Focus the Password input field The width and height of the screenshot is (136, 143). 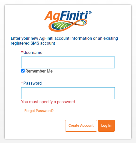pyautogui.click(x=68, y=93)
